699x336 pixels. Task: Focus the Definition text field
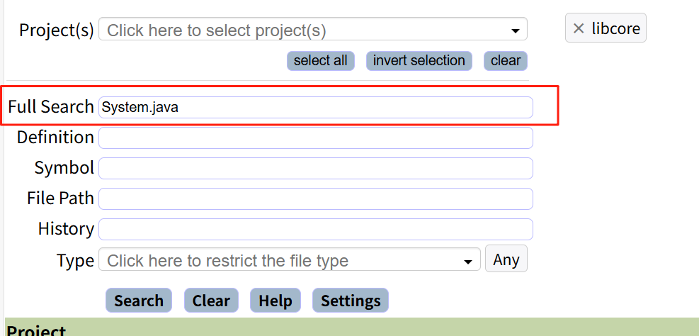tap(315, 138)
